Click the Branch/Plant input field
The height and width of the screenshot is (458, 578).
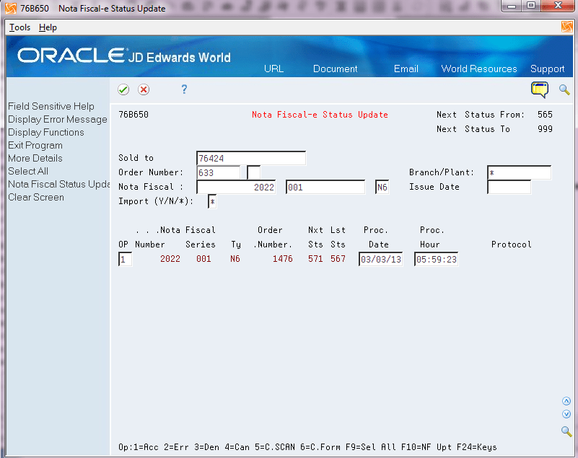coord(519,172)
